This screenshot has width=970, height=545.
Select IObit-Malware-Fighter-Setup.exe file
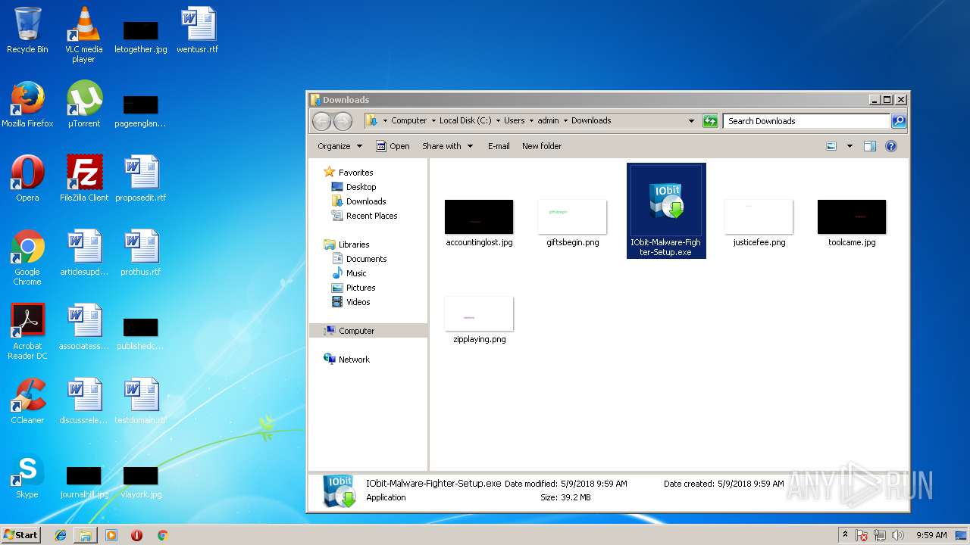coord(666,211)
